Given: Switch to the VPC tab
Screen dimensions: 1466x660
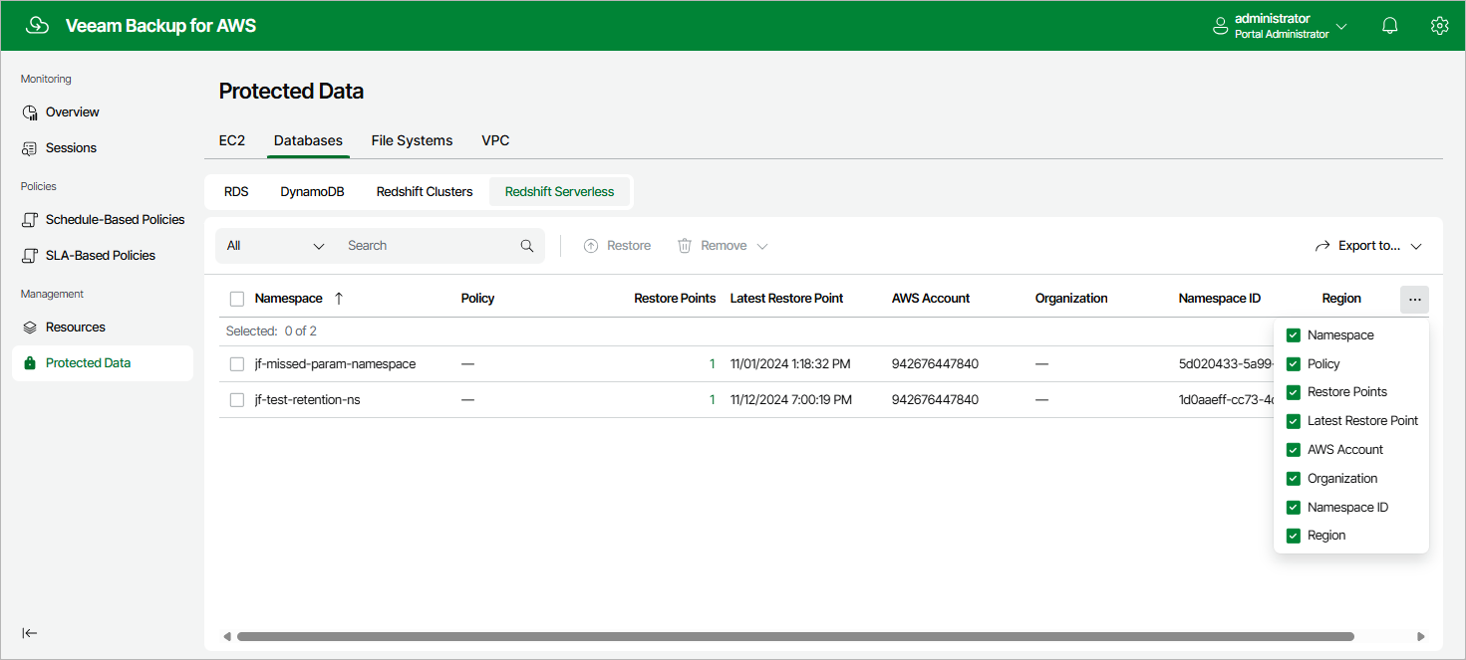Looking at the screenshot, I should (495, 141).
